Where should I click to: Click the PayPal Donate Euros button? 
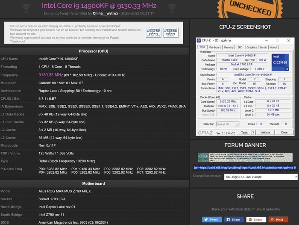[x=170, y=33]
